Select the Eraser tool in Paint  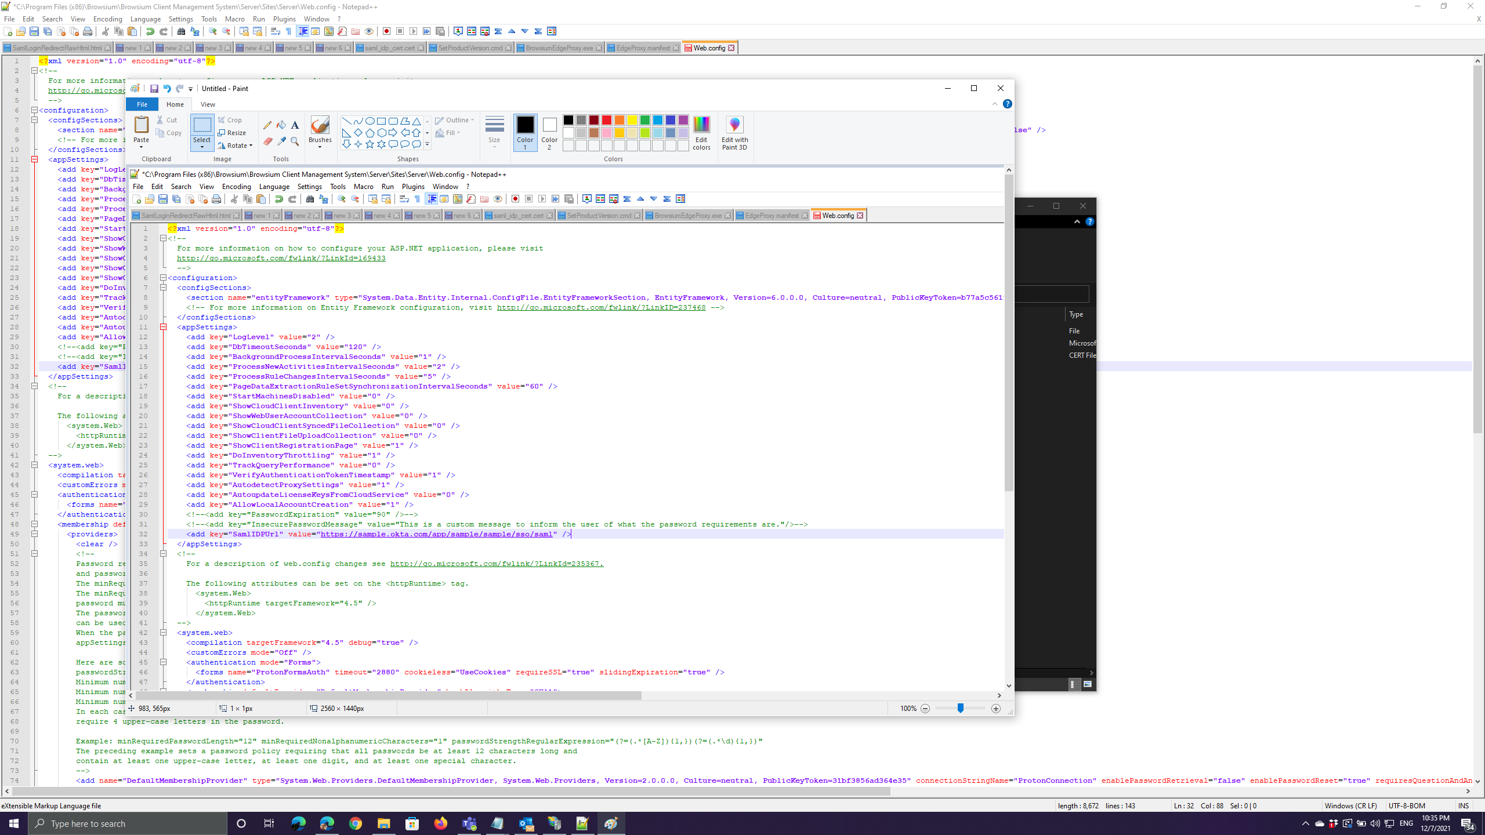pyautogui.click(x=268, y=140)
